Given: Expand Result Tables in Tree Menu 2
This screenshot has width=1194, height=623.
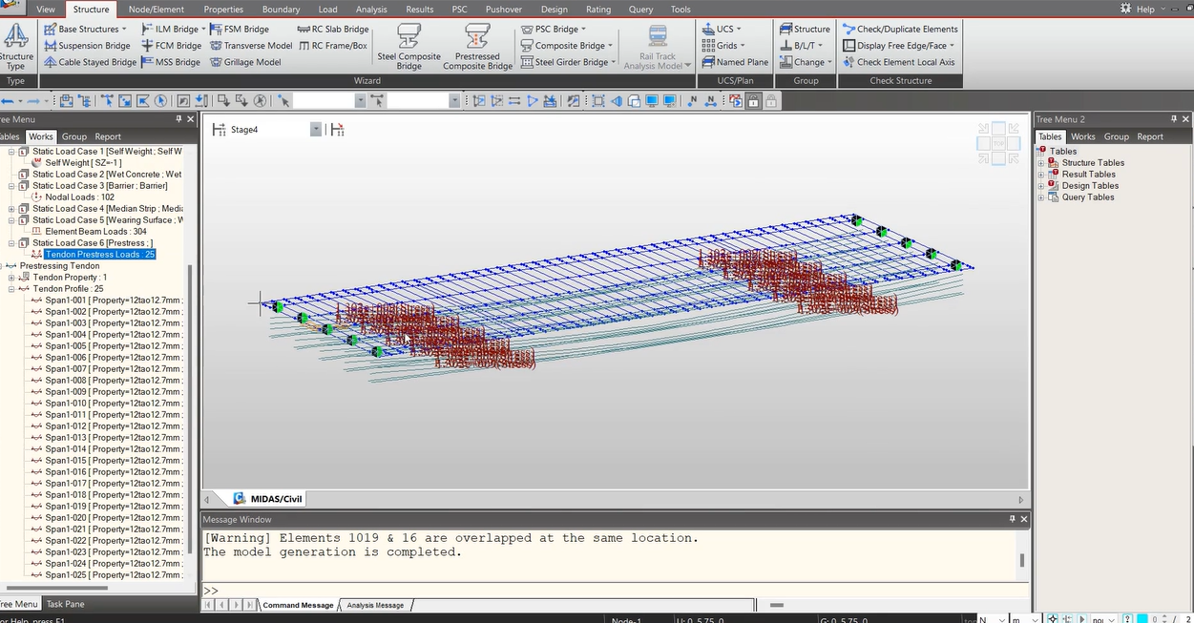Looking at the screenshot, I should (1041, 175).
